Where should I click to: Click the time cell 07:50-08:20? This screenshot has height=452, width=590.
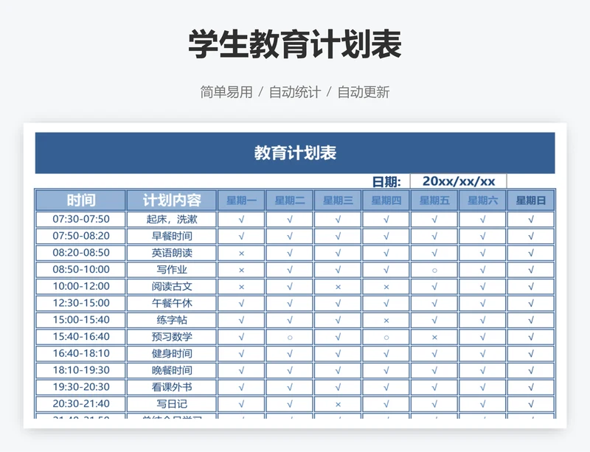[80, 236]
